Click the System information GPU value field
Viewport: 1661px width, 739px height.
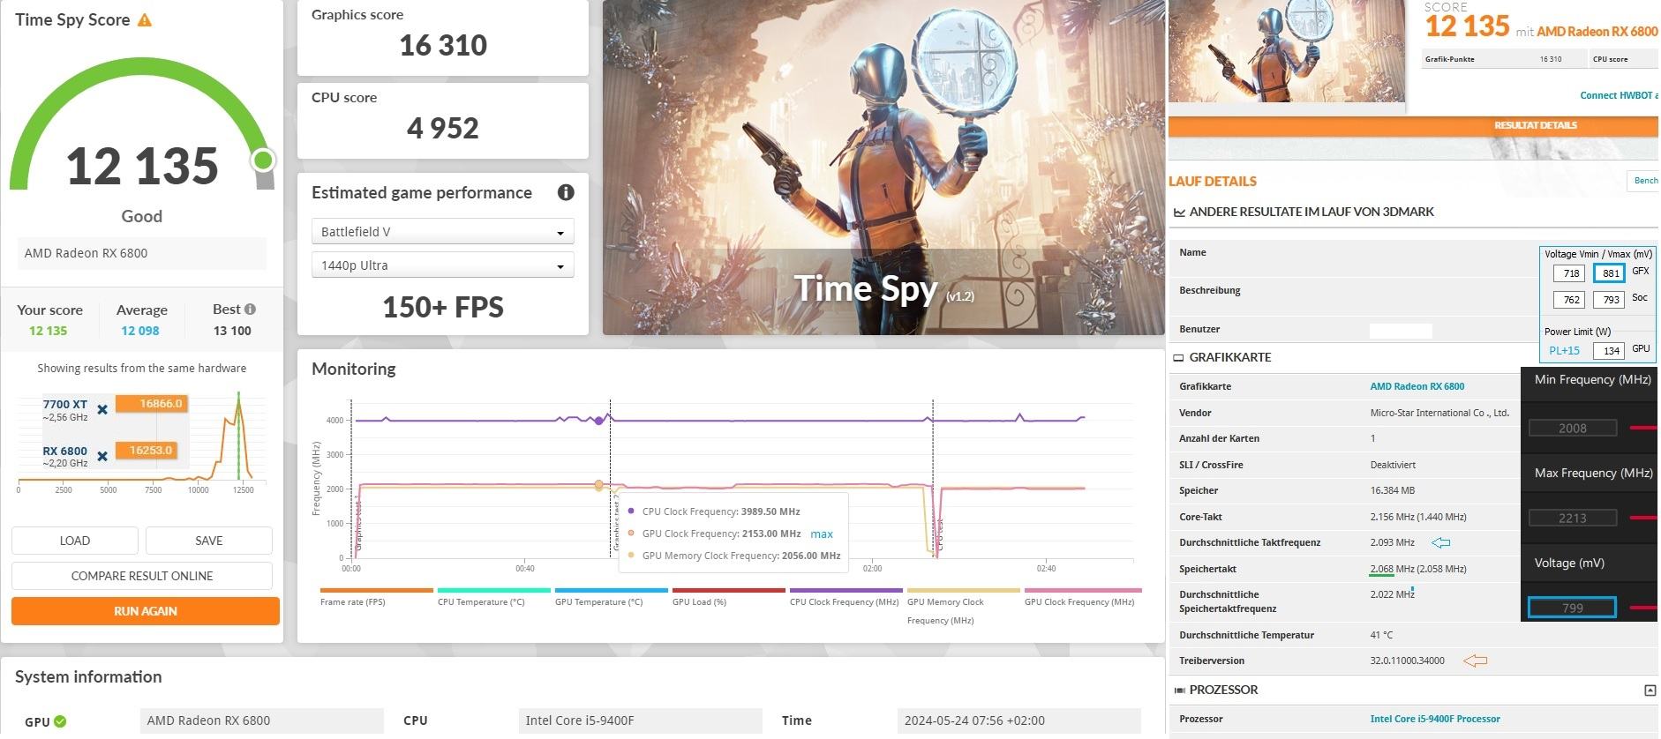262,720
